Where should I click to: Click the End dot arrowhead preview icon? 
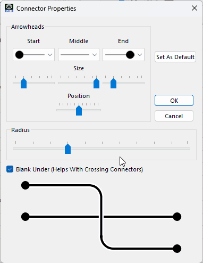130,55
